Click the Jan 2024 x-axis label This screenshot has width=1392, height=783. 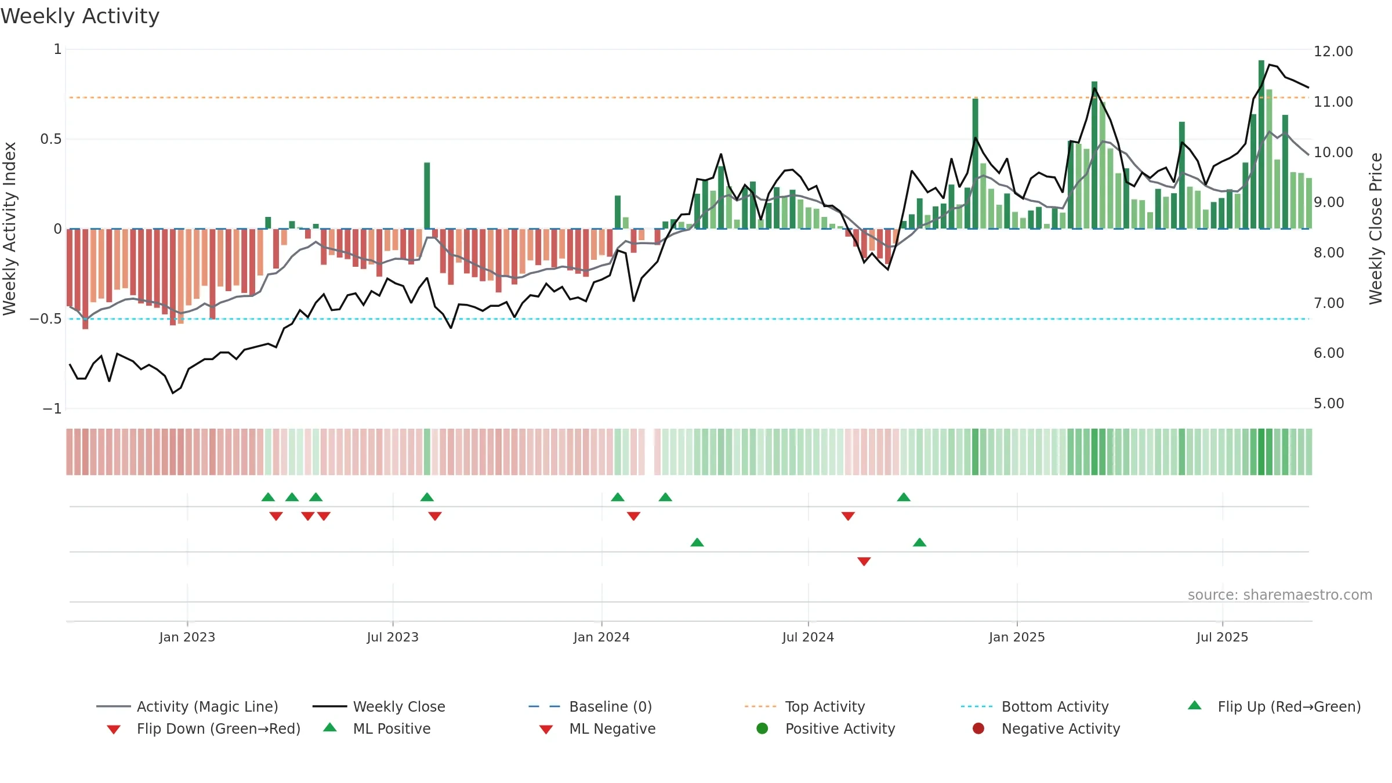[601, 637]
